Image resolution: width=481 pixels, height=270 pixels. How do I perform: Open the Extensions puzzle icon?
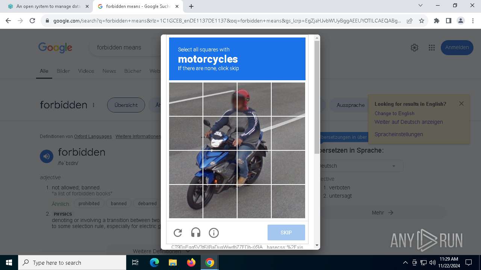click(437, 21)
